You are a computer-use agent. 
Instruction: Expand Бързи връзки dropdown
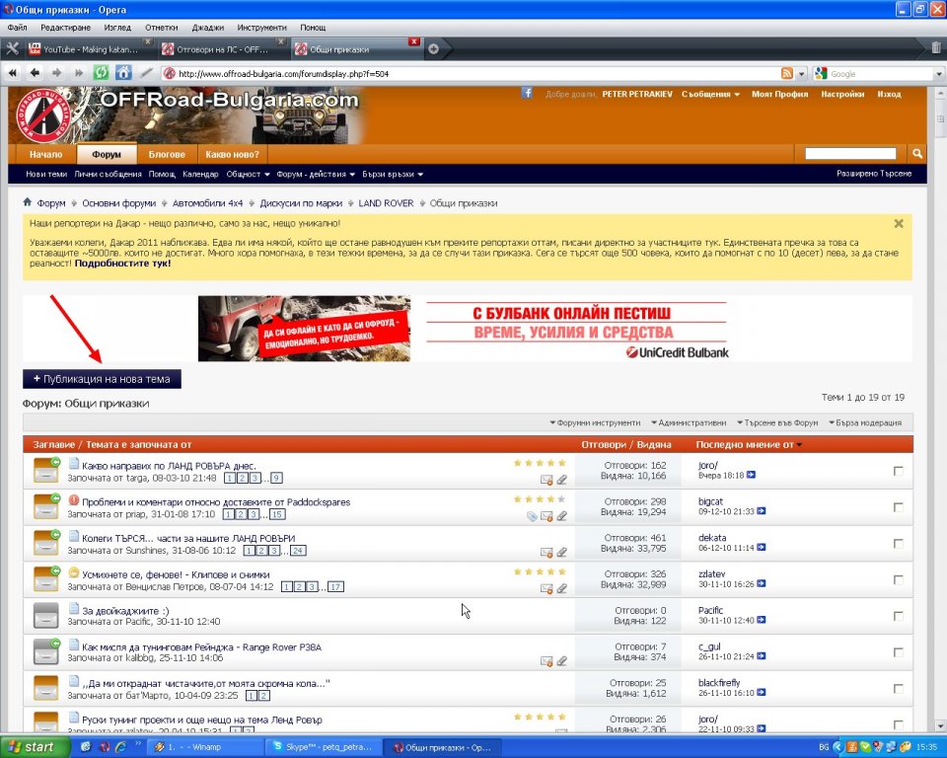pyautogui.click(x=393, y=174)
